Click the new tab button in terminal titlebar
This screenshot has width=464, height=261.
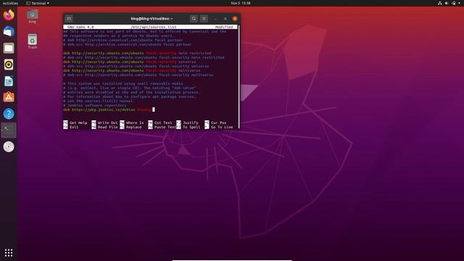coord(69,19)
